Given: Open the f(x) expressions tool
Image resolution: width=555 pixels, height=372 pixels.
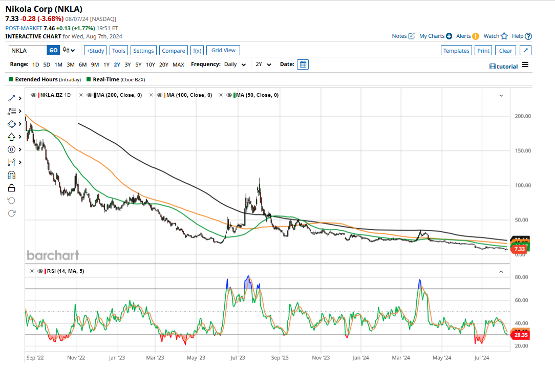Looking at the screenshot, I should [x=197, y=50].
